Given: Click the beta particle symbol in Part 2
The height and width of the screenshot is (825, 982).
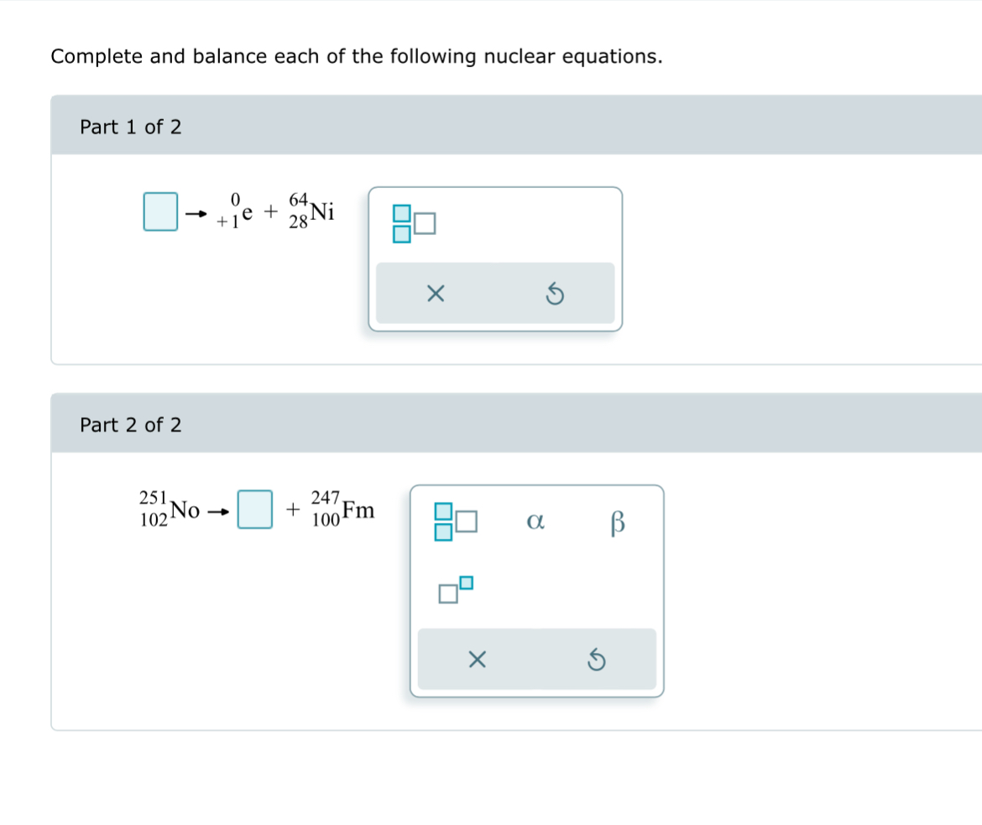Looking at the screenshot, I should (x=618, y=521).
